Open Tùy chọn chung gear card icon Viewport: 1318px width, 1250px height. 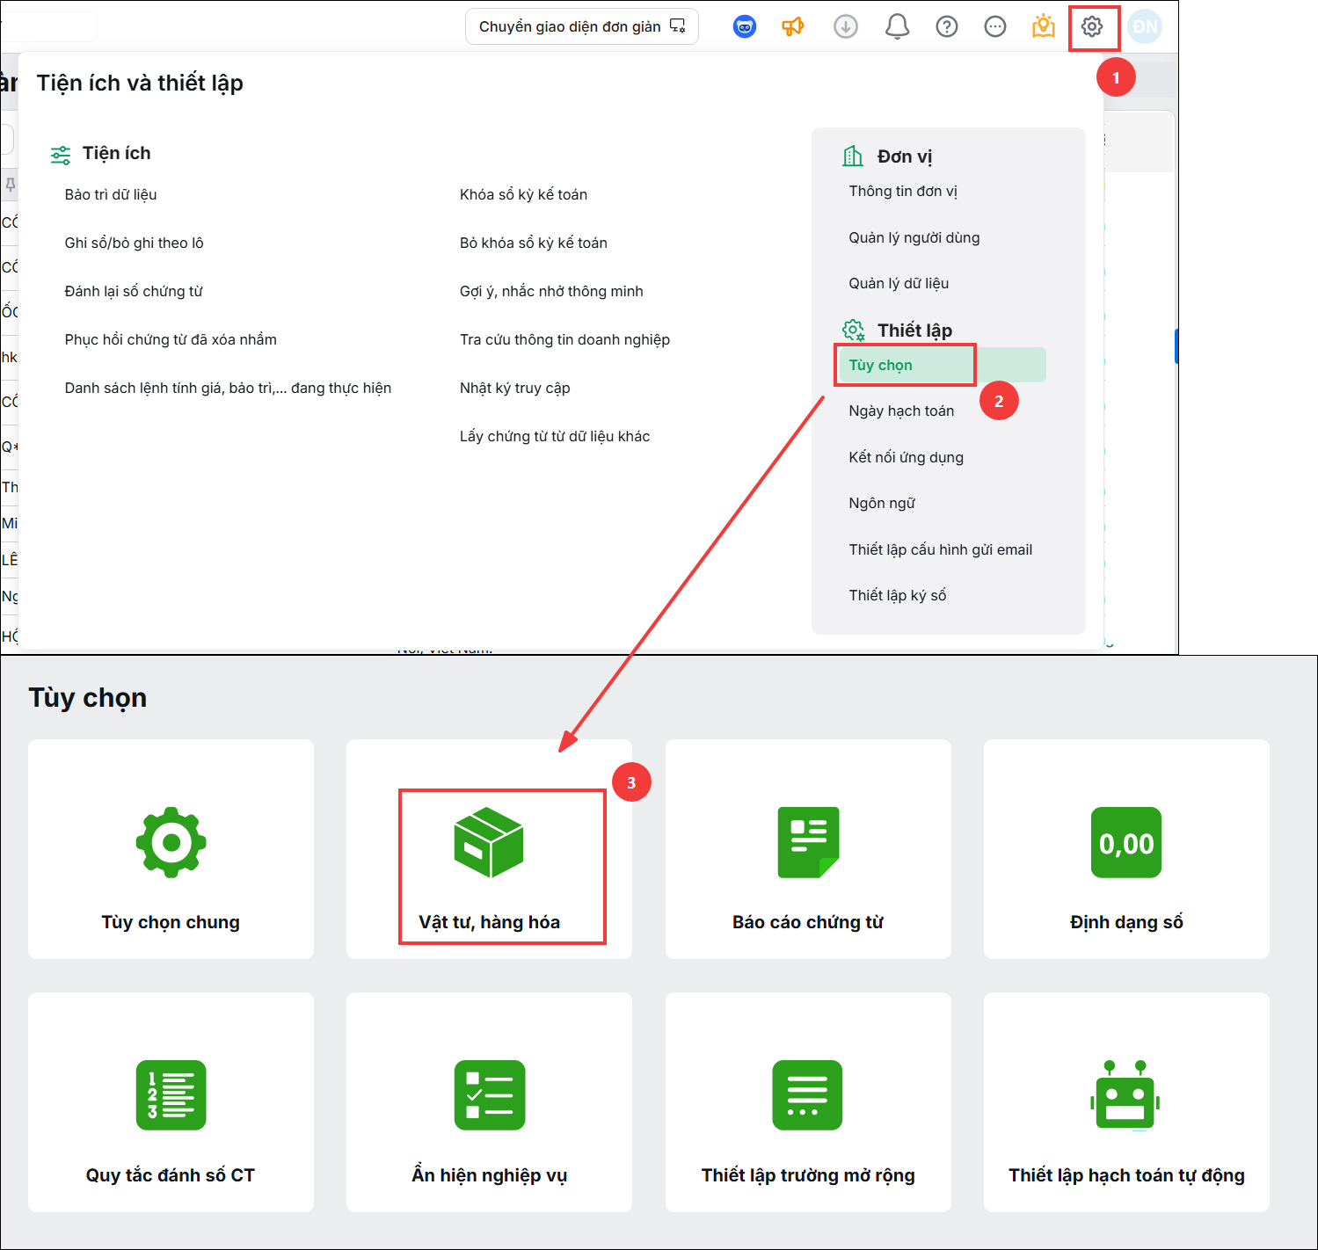point(171,842)
